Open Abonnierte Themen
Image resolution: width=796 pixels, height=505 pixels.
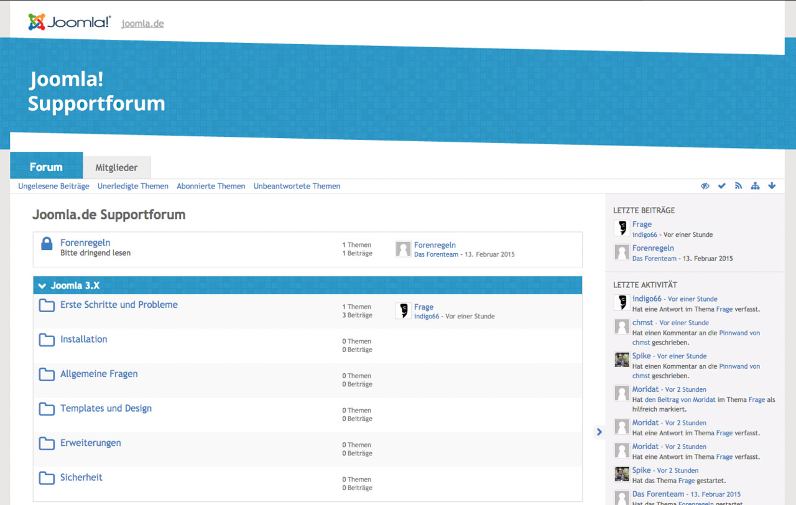point(211,186)
